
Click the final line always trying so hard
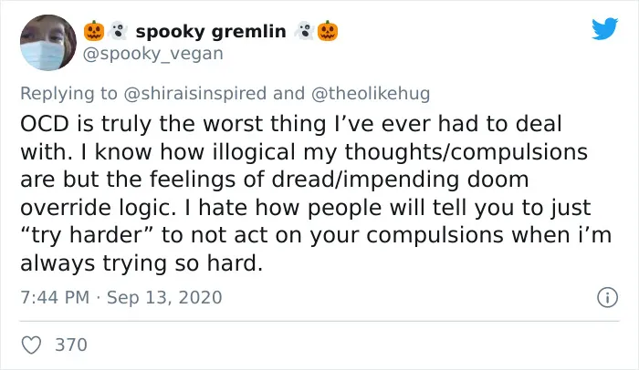tap(141, 263)
